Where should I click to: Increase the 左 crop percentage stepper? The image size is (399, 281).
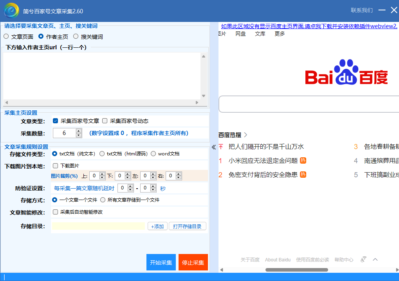click(153, 174)
